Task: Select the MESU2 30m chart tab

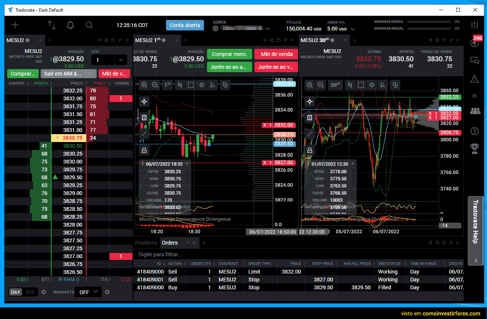Action: (x=315, y=40)
